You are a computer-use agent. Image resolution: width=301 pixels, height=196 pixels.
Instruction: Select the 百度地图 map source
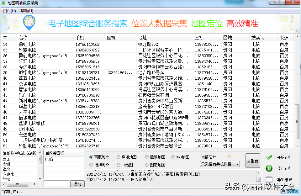92,157
